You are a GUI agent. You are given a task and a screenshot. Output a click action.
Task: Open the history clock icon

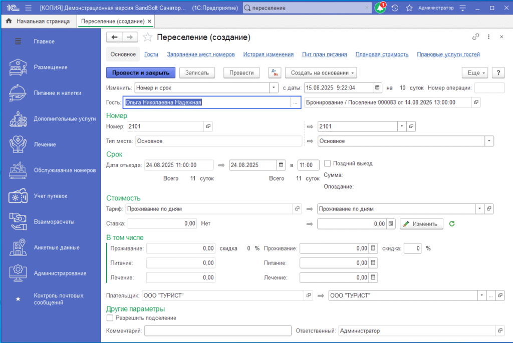395,8
